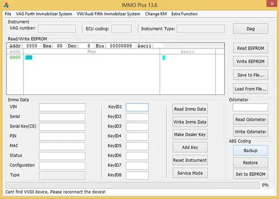This screenshot has width=279, height=199.
Task: Click Set to EEPROM button
Action: (x=250, y=174)
